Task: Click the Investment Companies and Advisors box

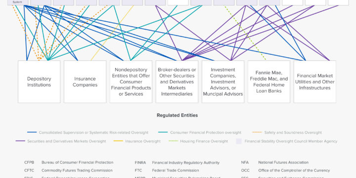Action: pos(223,82)
